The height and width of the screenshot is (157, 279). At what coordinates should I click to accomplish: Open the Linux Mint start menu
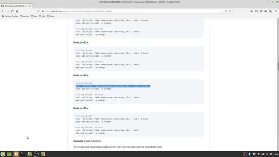[3, 154]
